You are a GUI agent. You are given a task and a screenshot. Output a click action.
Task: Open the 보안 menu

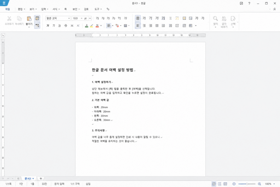(76, 9)
